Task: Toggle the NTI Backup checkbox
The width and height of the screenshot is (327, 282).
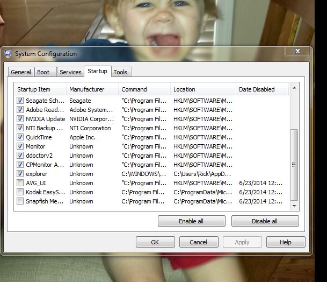Action: [x=20, y=128]
